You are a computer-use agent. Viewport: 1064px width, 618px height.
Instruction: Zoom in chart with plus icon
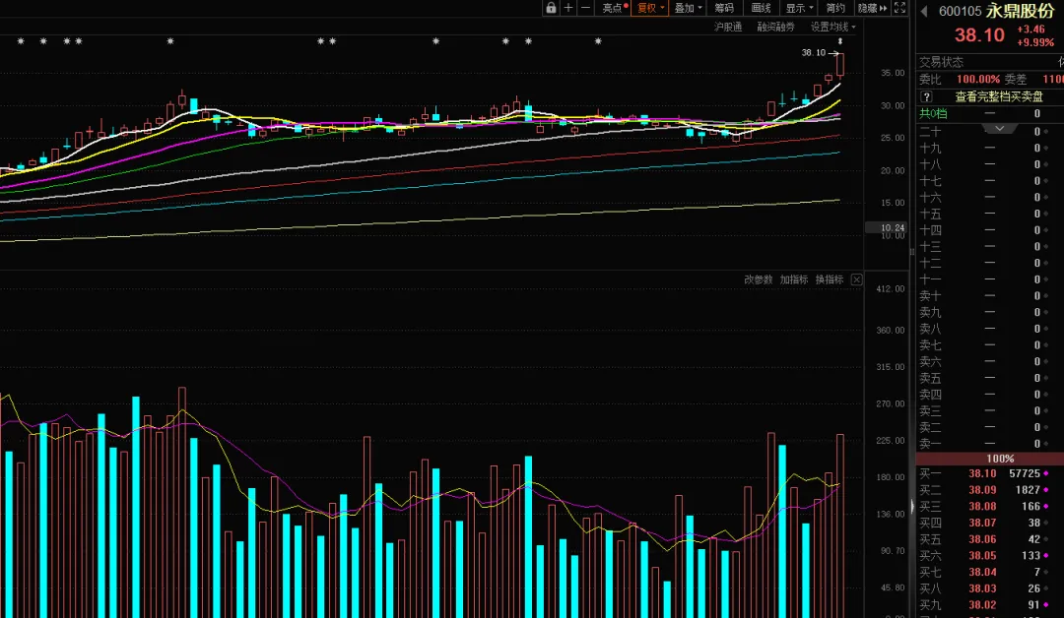point(568,8)
